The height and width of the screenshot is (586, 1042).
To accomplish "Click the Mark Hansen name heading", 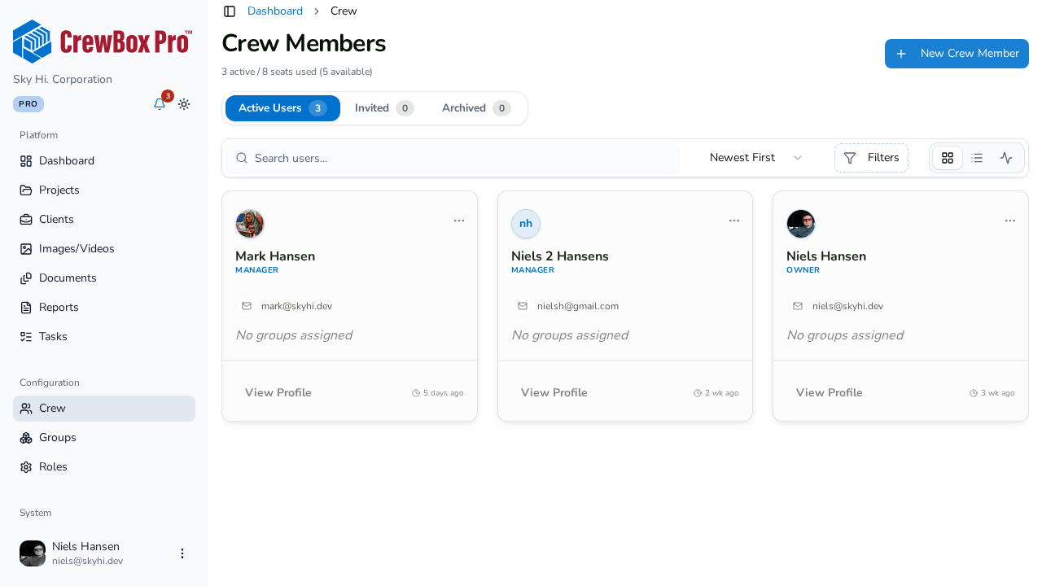I will [275, 256].
